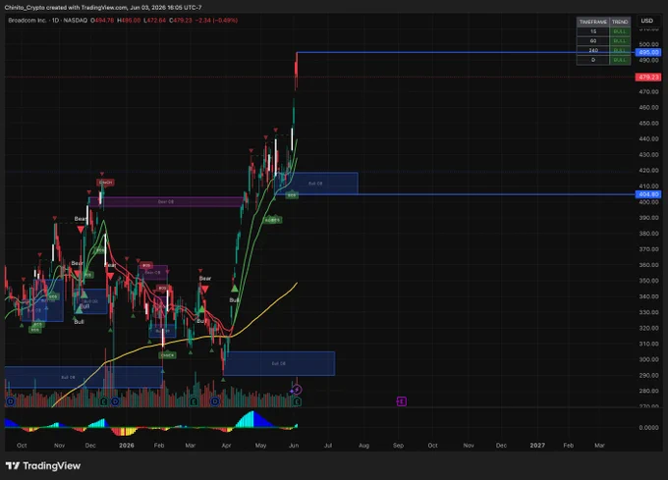Click the Apr label on time axis

point(226,445)
